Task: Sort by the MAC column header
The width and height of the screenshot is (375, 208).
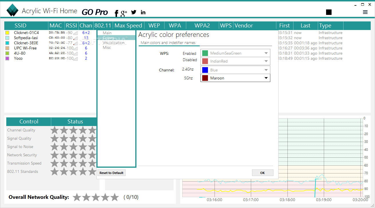Action: pos(56,25)
